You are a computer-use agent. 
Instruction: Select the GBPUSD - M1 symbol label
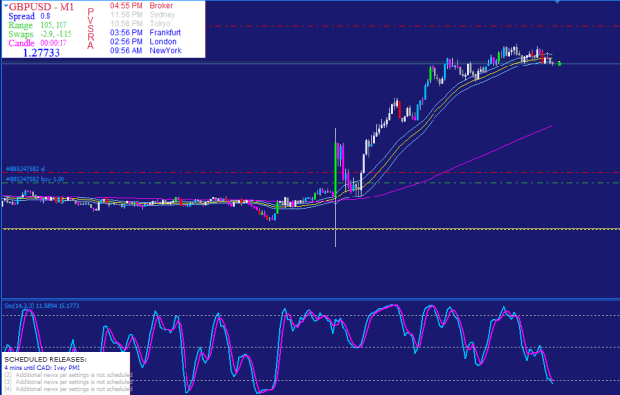[x=41, y=7]
